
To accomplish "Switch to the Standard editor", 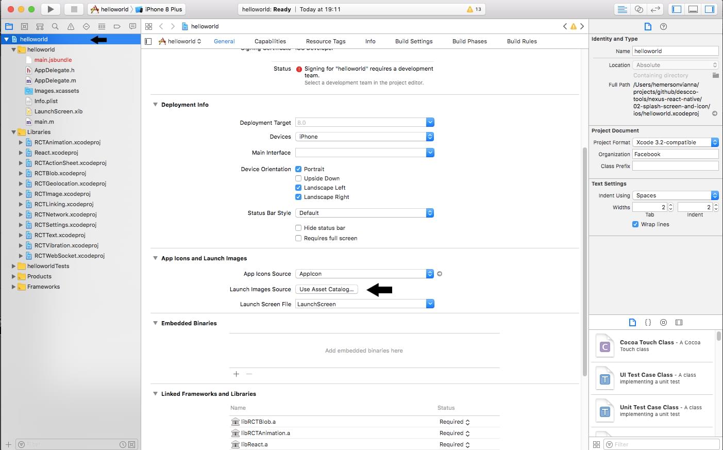I will 623,9.
